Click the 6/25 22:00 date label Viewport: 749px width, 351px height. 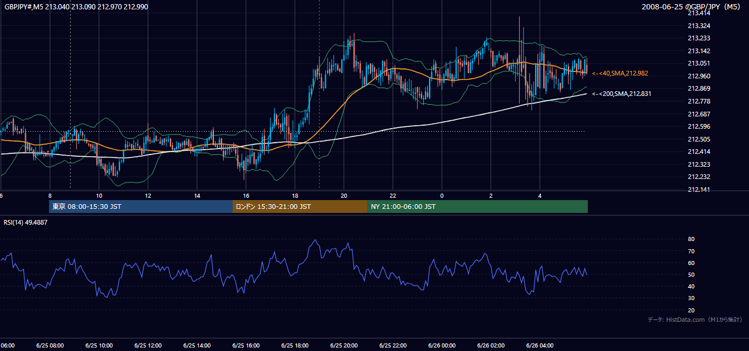(393, 346)
